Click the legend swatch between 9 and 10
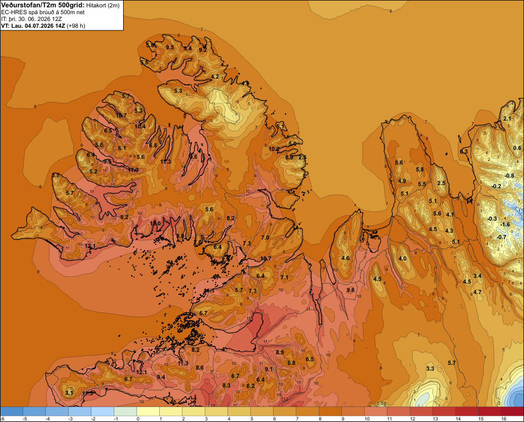This screenshot has width=524, height=422. (x=353, y=412)
